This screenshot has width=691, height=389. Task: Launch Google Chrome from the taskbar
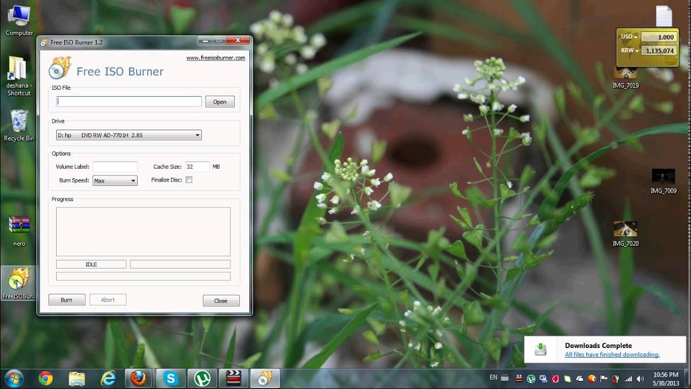(45, 379)
